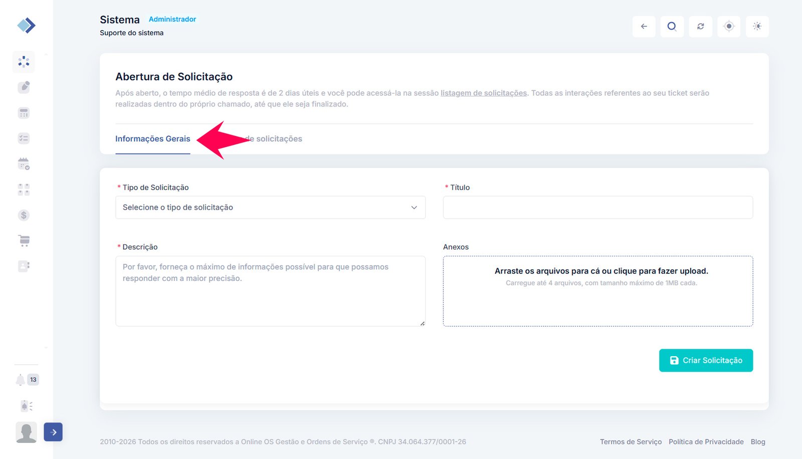Screen dimensions: 802x459
Task: Click the Descrição text area
Action: click(x=270, y=291)
